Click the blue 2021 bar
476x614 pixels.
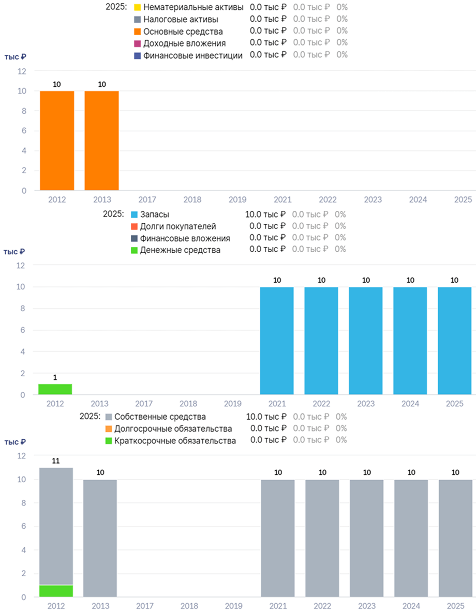[x=277, y=341]
